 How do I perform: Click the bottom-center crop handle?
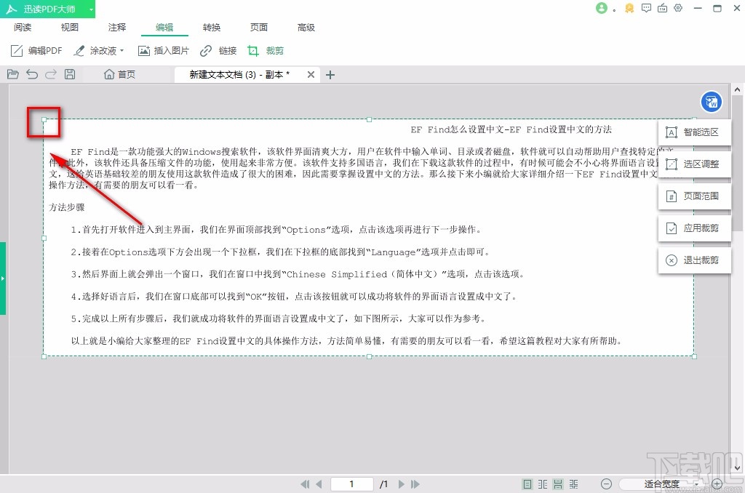(369, 356)
